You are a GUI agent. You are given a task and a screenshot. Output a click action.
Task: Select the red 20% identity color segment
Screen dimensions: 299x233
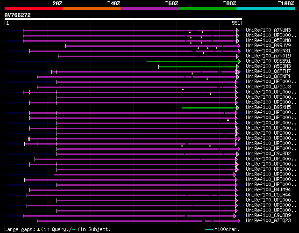coord(34,8)
